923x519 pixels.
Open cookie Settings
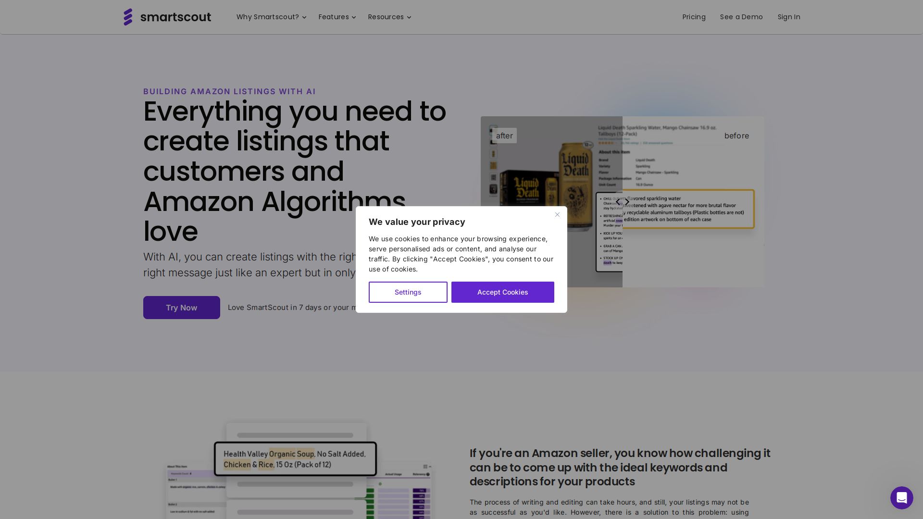point(408,292)
